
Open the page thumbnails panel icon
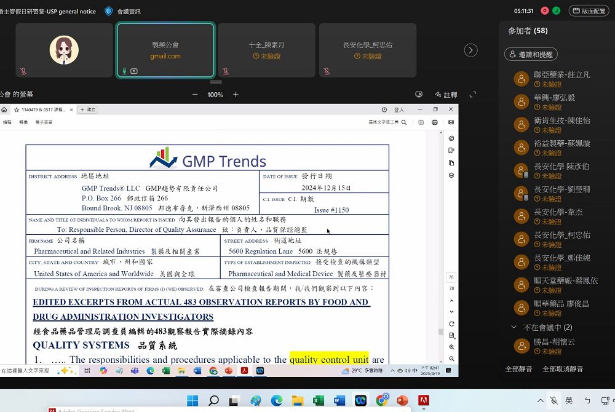tap(451, 163)
